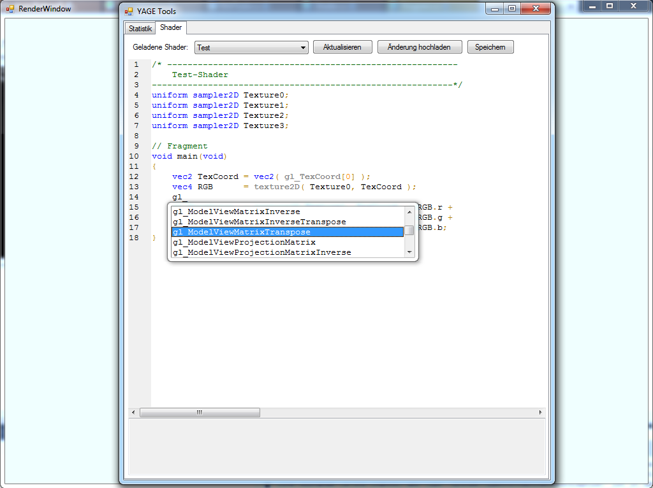The width and height of the screenshot is (653, 488).
Task: Maximize the YAGE Tools window
Action: [512, 9]
